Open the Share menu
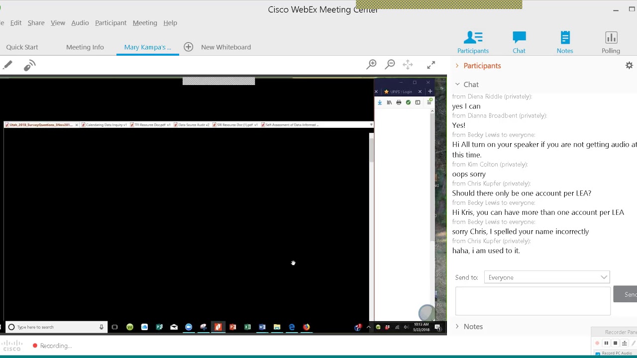 point(36,23)
